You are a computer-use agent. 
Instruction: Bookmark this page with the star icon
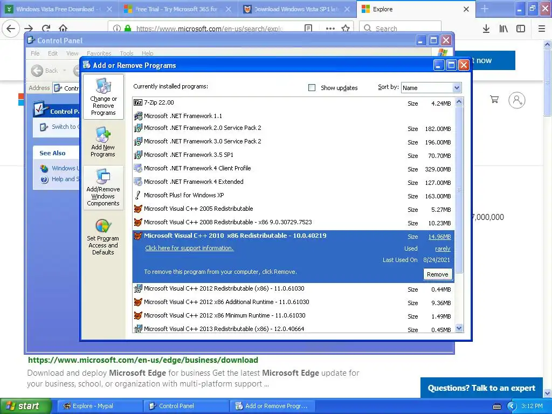(x=346, y=28)
